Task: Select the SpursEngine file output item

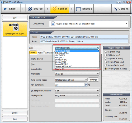Action: (15, 29)
